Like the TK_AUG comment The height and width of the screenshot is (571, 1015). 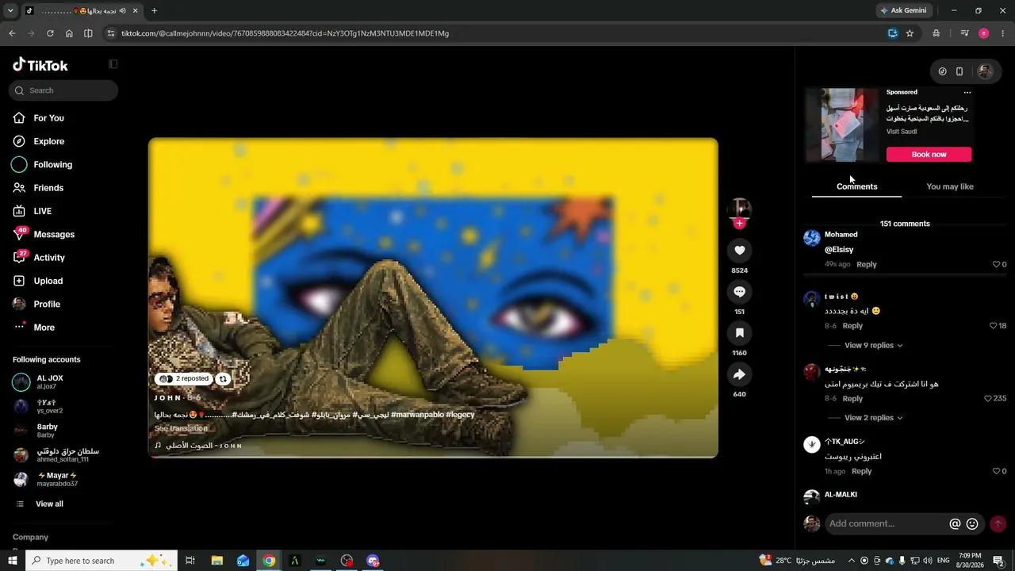click(997, 471)
